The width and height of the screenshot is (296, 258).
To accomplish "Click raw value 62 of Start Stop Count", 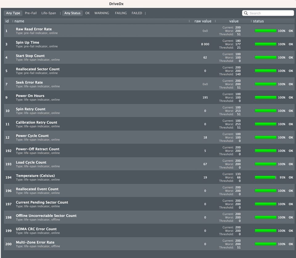I will (205, 57).
